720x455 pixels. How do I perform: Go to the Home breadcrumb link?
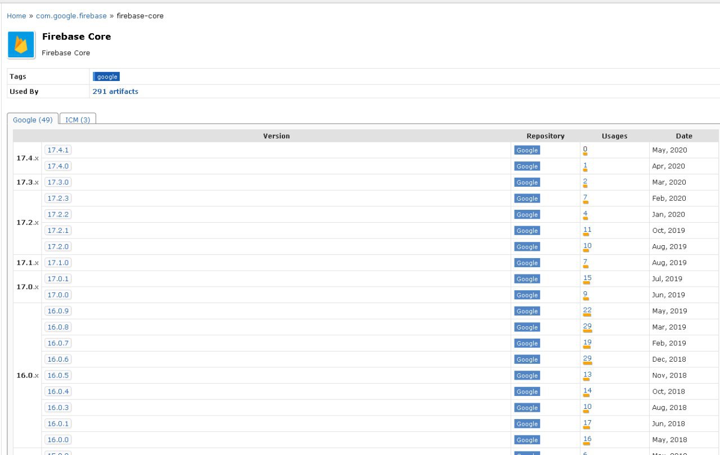(x=16, y=16)
